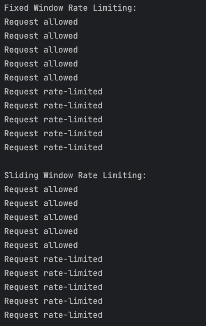Viewport: 206px width, 326px height.
Task: Click second 'Request allowed' under Fixed Window heading
Action: tap(41, 36)
